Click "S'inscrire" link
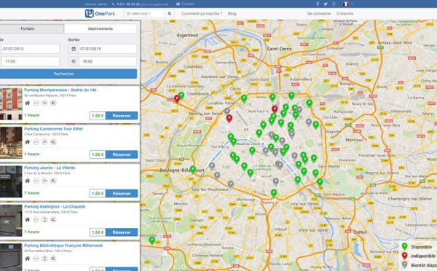The width and height of the screenshot is (437, 271). pos(345,13)
